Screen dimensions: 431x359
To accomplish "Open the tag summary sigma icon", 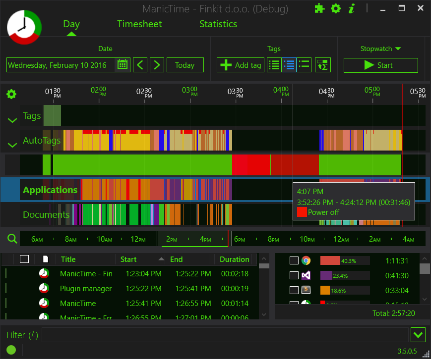I will tap(323, 65).
